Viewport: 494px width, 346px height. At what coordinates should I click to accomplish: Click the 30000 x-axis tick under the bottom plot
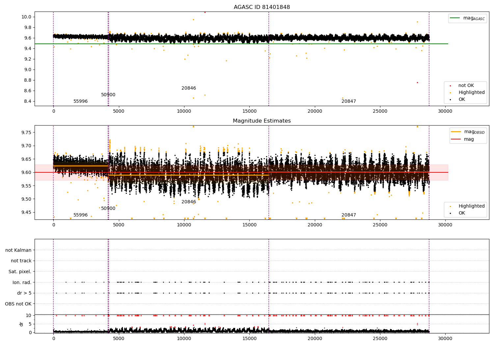445,338
